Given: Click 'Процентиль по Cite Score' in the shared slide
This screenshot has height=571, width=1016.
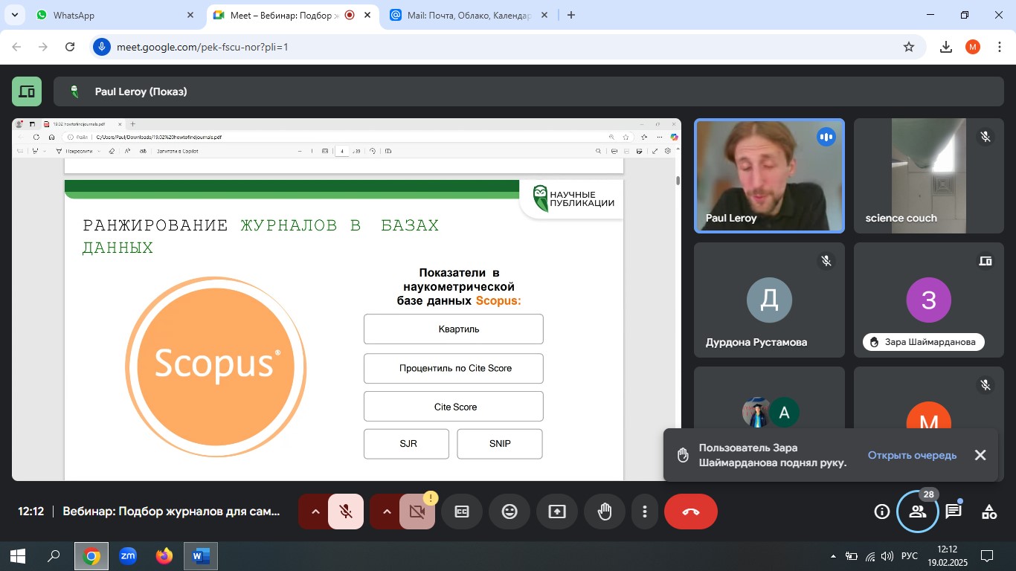Looking at the screenshot, I should pyautogui.click(x=454, y=368).
